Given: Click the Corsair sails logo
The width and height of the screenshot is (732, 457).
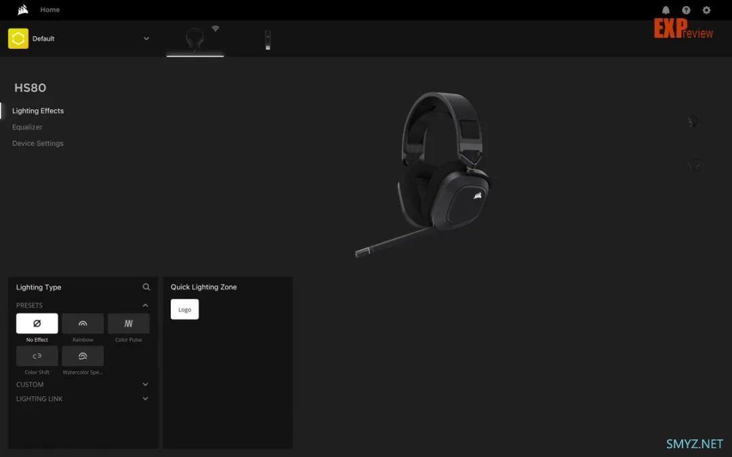Looking at the screenshot, I should point(22,9).
